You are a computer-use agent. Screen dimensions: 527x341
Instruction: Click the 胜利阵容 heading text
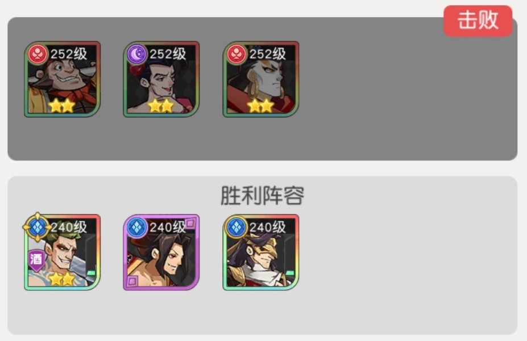point(263,195)
